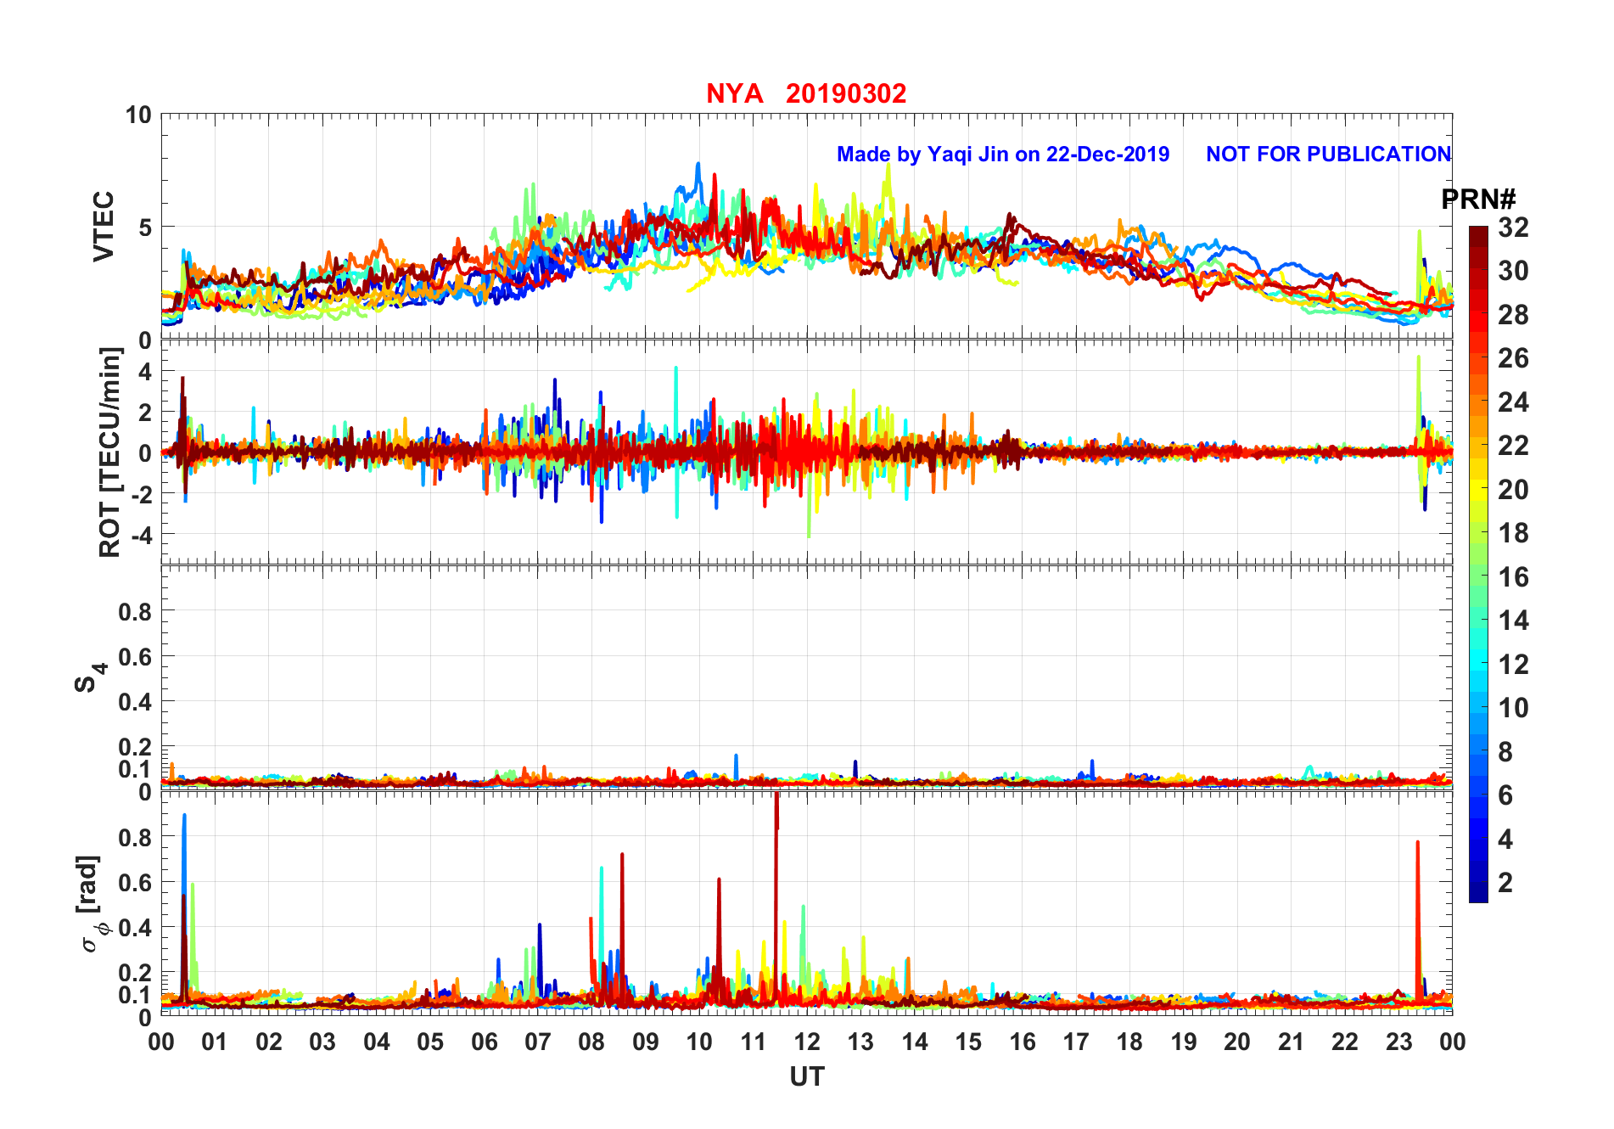The height and width of the screenshot is (1129, 1614).
Task: Click x-axis hour label 05
Action: (430, 1042)
